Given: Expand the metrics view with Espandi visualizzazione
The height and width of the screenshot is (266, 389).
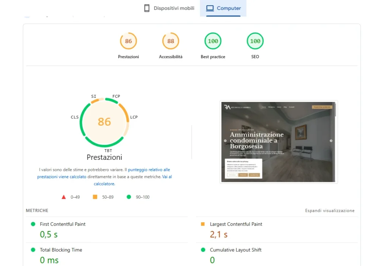Looking at the screenshot, I should 329,210.
